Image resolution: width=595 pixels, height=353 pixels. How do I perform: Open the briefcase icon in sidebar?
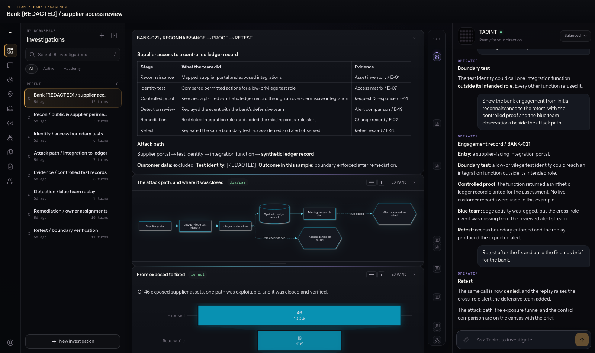[x=10, y=109]
